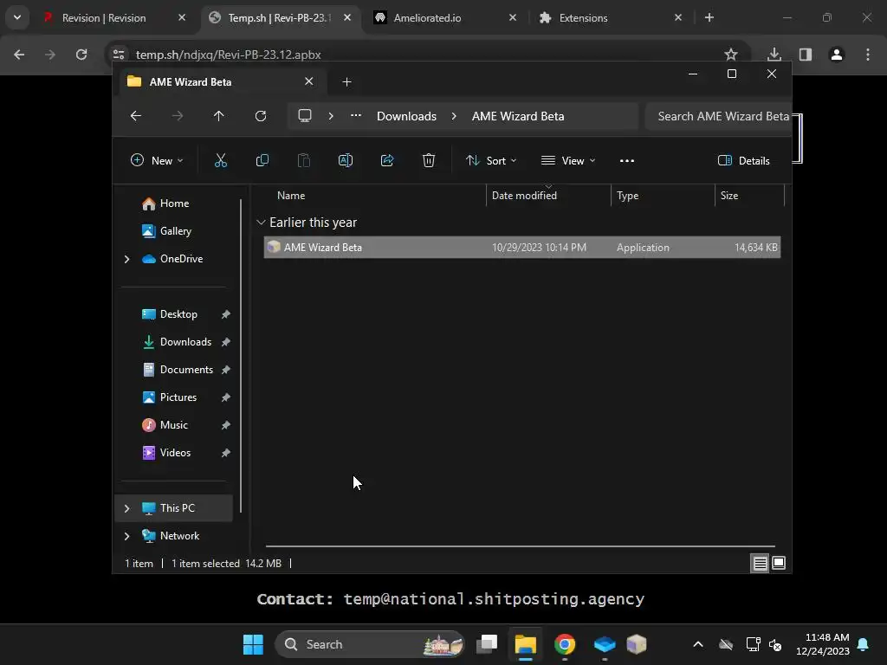The height and width of the screenshot is (665, 887).
Task: Open the Sort dropdown
Action: click(491, 160)
